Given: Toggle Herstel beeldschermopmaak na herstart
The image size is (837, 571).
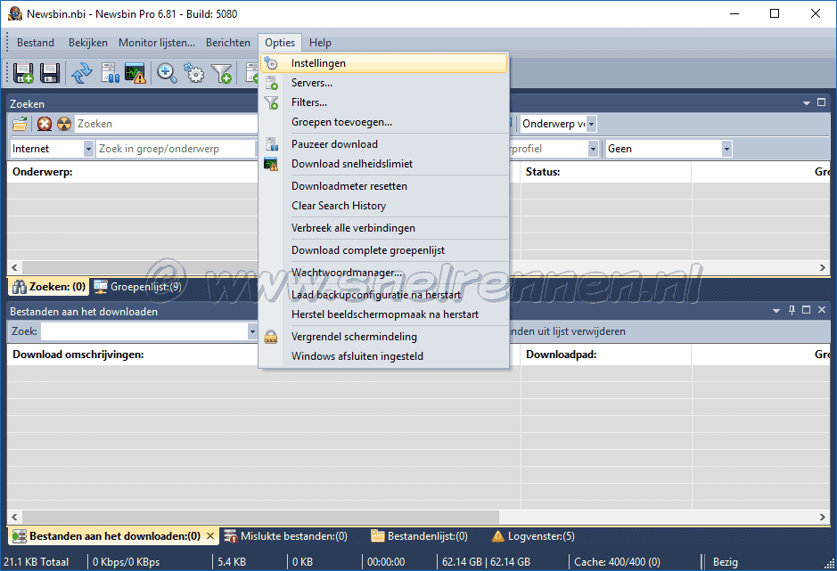Looking at the screenshot, I should click(x=384, y=314).
